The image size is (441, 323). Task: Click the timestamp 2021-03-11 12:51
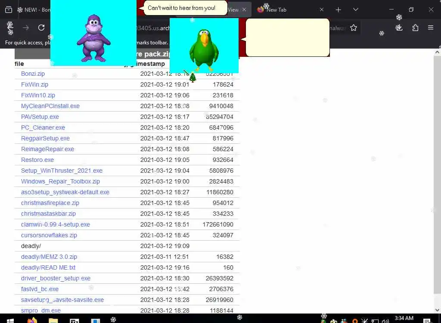(165, 257)
